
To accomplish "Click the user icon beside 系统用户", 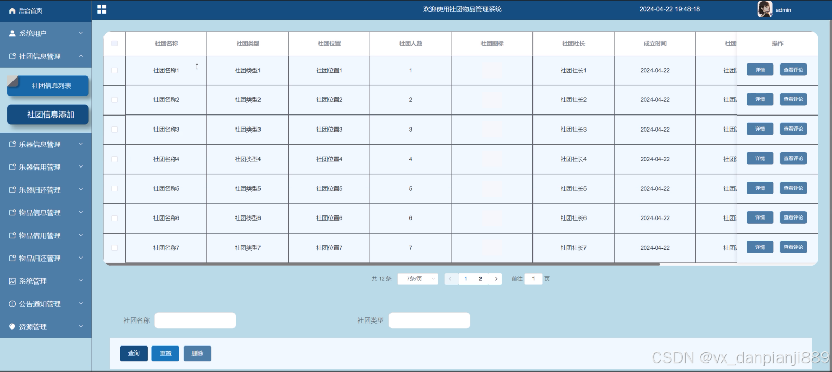I will (12, 33).
